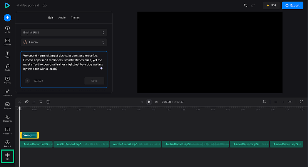Open the Record sidebar panel
The height and width of the screenshot is (167, 308).
point(7,144)
